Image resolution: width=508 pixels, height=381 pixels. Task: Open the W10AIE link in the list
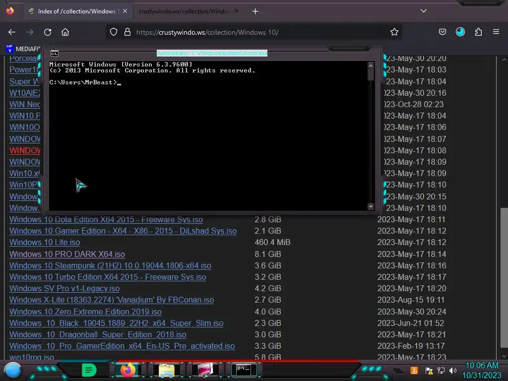[25, 93]
